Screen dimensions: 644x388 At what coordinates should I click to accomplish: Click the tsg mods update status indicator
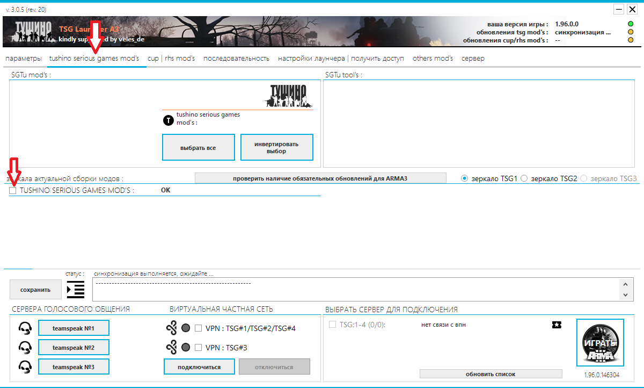(x=631, y=32)
